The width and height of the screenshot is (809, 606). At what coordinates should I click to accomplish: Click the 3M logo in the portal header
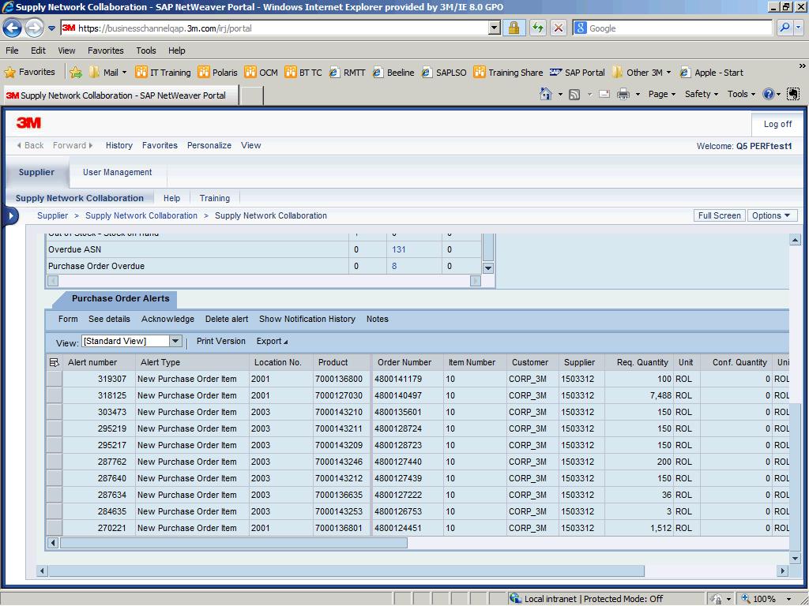28,123
